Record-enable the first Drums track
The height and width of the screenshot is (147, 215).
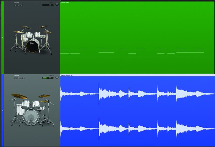pyautogui.click(x=21, y=5)
